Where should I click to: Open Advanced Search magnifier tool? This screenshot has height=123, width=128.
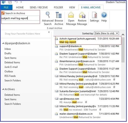[x=48, y=18]
